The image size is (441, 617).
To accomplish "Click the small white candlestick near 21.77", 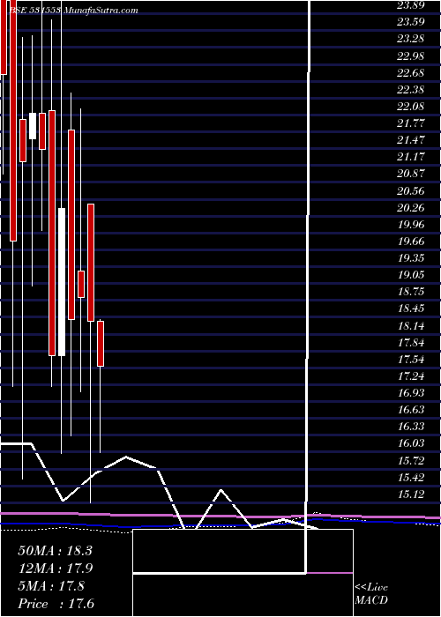I will (33, 126).
